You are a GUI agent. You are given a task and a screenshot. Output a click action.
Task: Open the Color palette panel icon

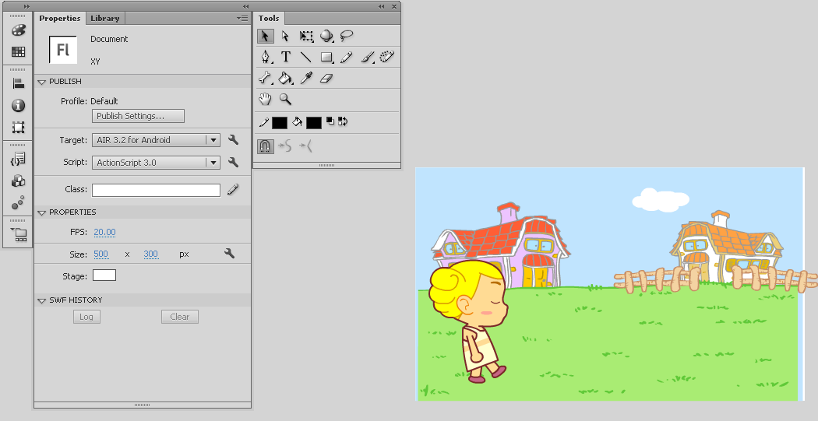coord(18,30)
